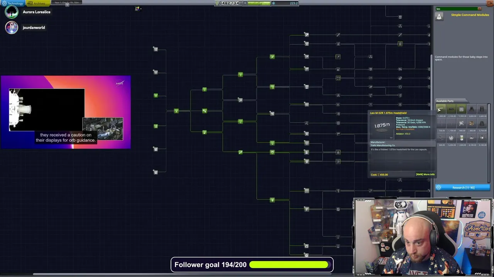The image size is (494, 277).
Task: Open the colored grid dropdown icon at top
Action: 137,8
